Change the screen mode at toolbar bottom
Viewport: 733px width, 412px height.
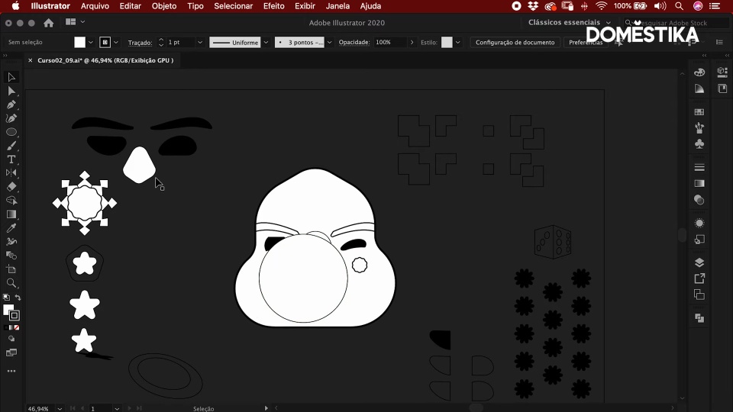pos(11,352)
